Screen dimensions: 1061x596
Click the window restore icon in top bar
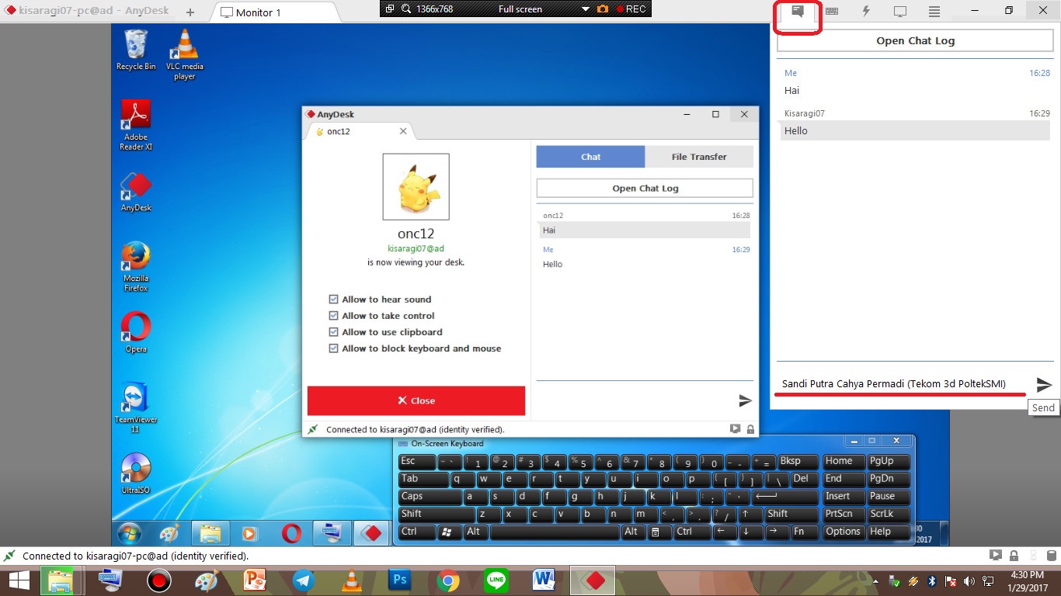(x=388, y=9)
